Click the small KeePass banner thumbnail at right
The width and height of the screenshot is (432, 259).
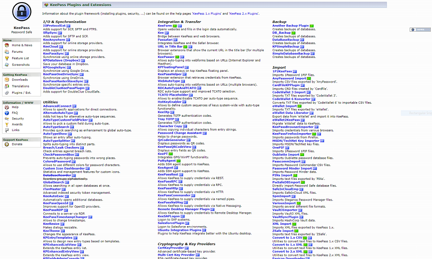[x=420, y=29]
